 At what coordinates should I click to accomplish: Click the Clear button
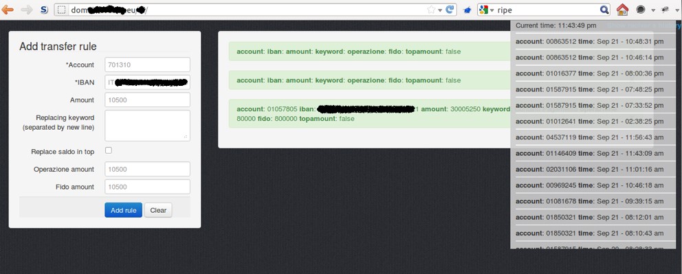click(x=158, y=210)
